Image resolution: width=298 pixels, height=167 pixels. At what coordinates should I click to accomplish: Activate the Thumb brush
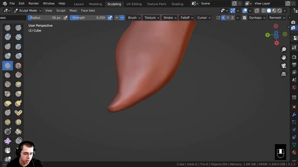tap(7, 113)
